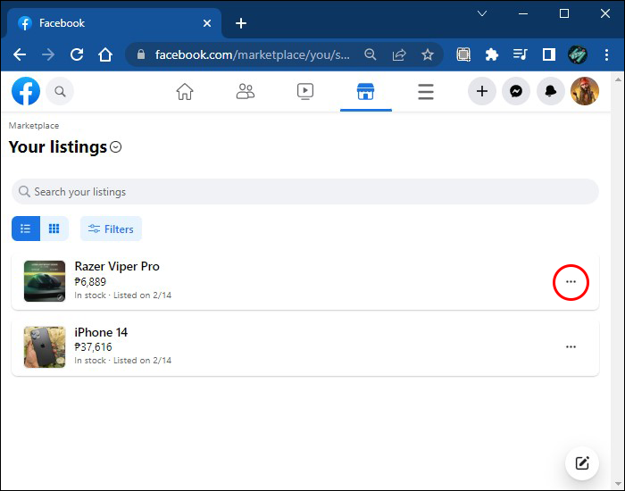Viewport: 625px width, 491px height.
Task: Open the Extensions puzzle menu
Action: tap(491, 54)
